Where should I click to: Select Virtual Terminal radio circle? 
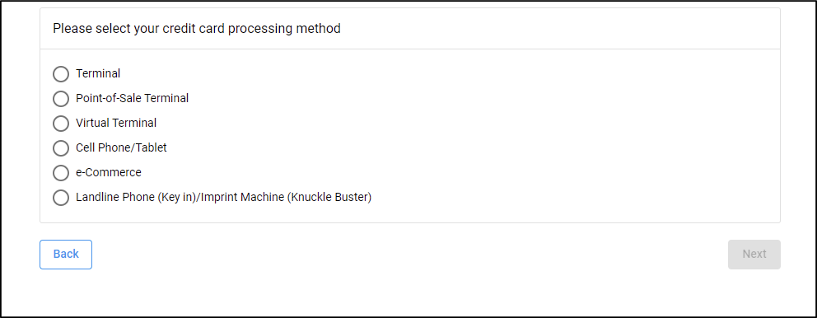click(x=61, y=124)
